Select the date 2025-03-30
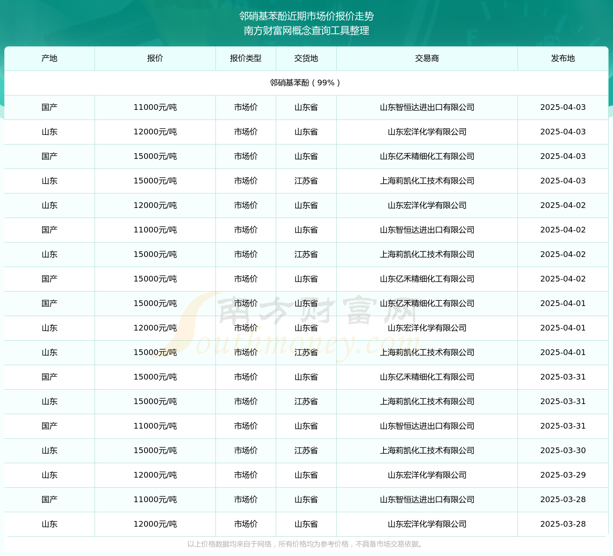This screenshot has height=556, width=613. coord(563,450)
